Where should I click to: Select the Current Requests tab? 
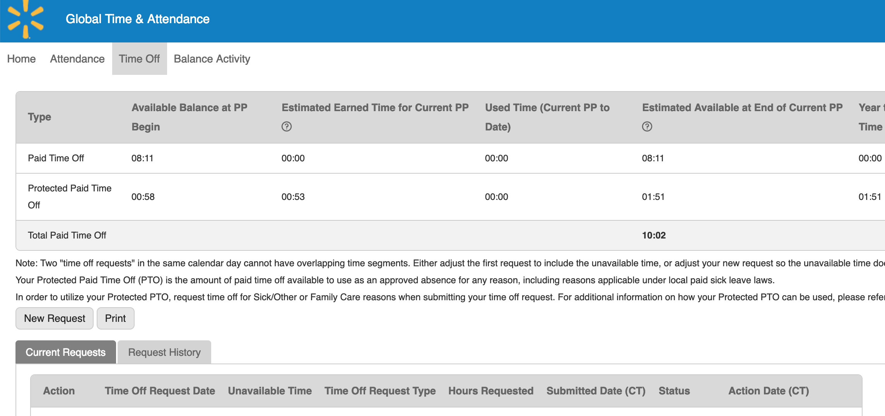(x=65, y=352)
